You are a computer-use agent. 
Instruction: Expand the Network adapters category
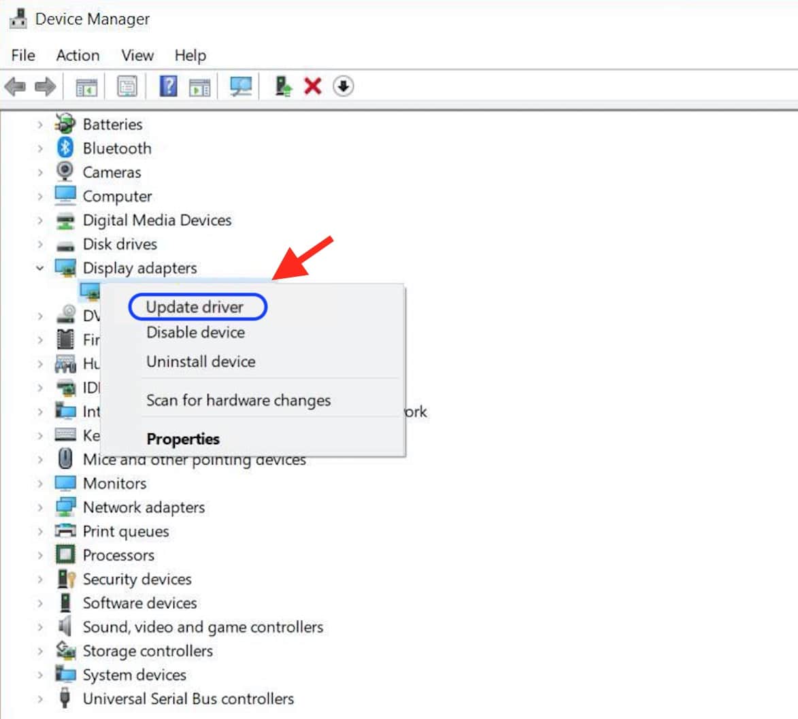[x=39, y=507]
